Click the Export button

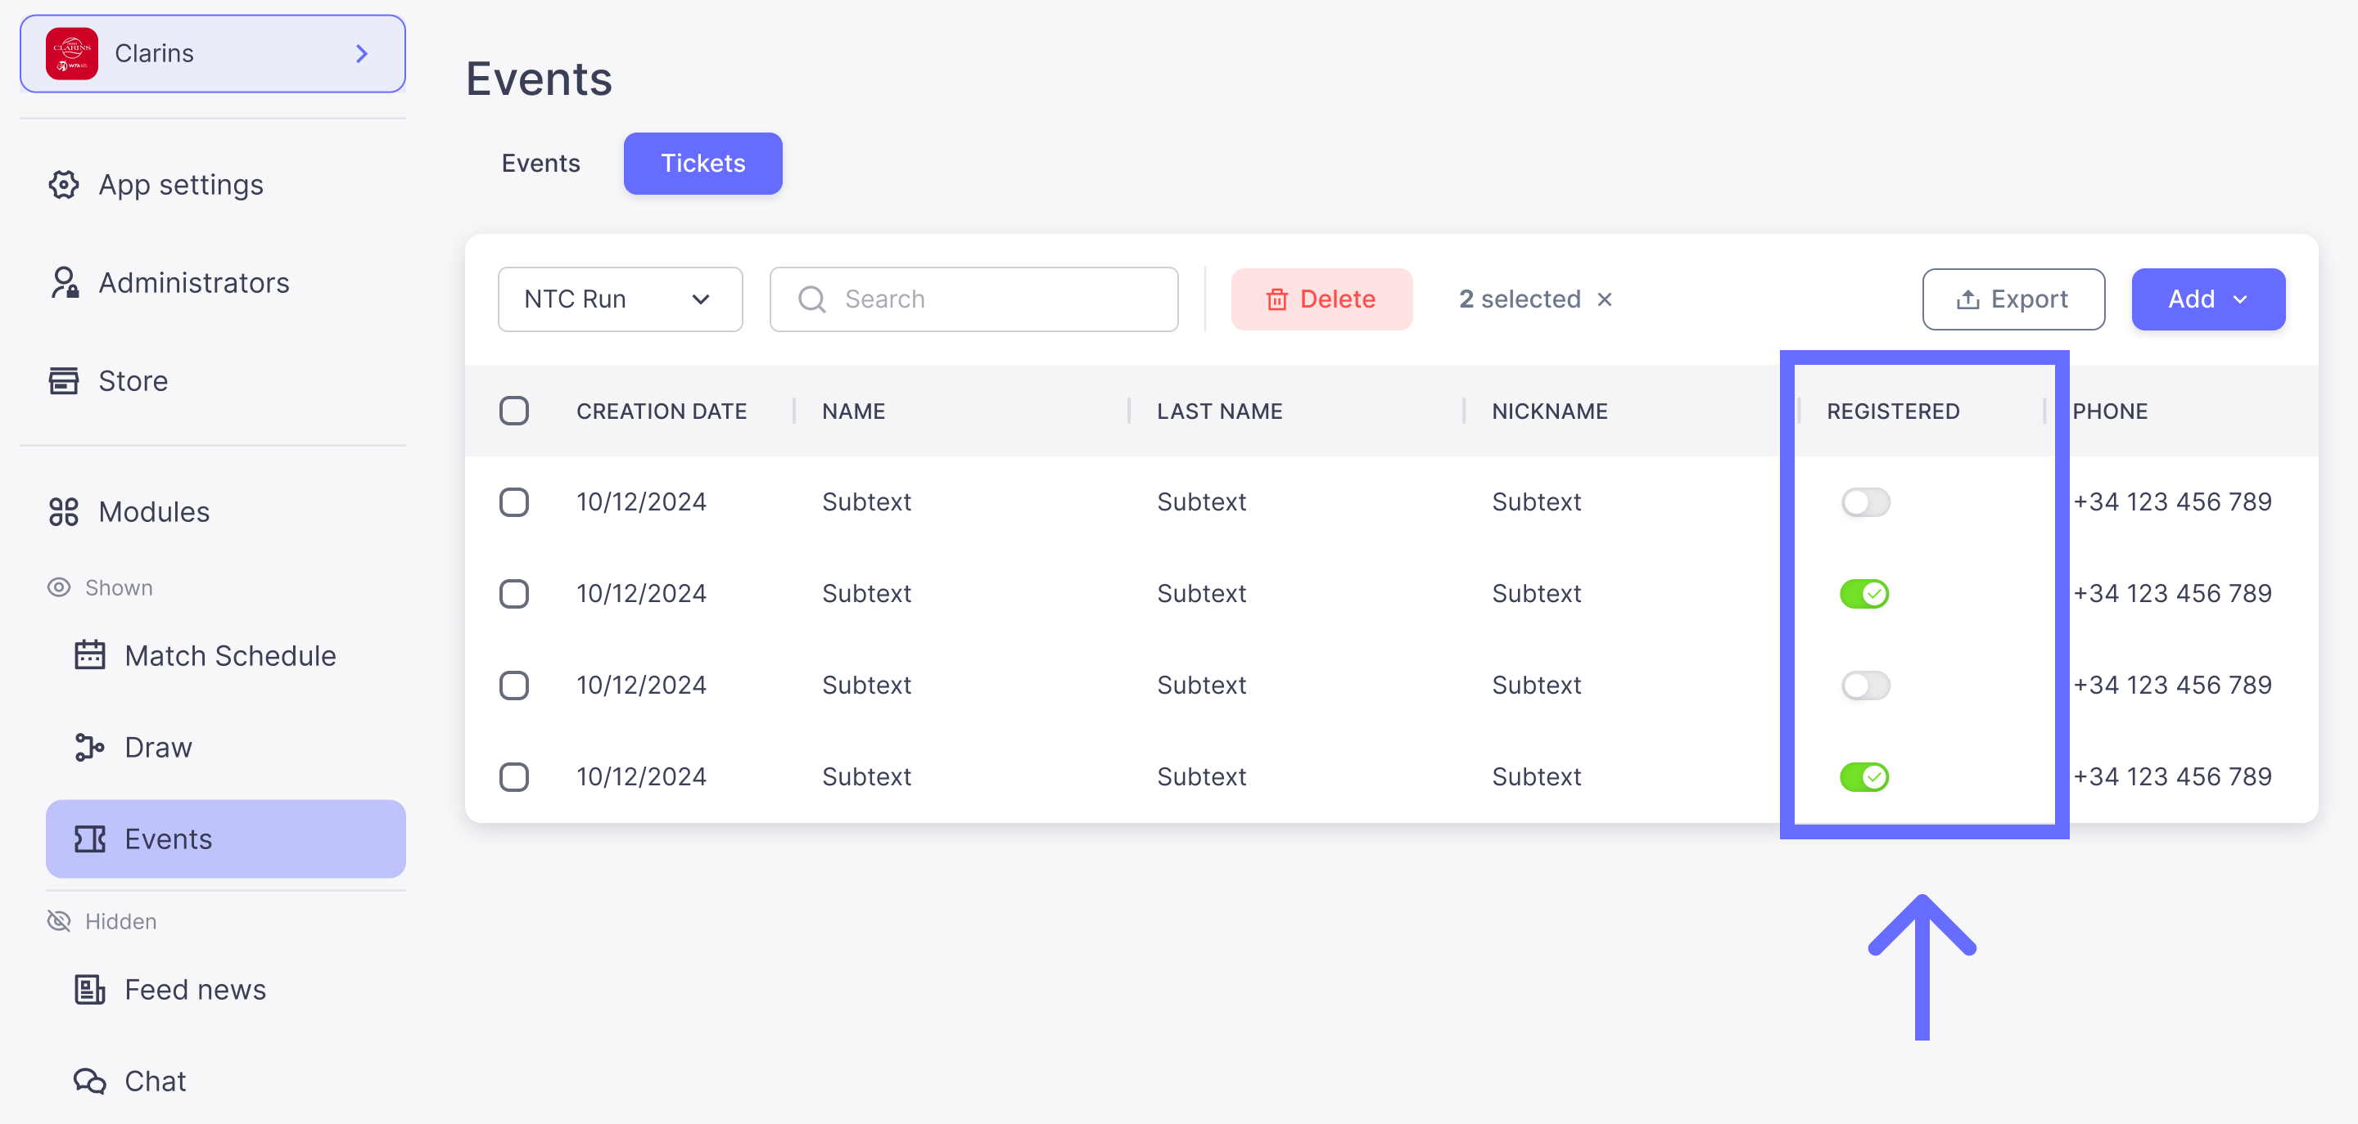[x=2012, y=299]
